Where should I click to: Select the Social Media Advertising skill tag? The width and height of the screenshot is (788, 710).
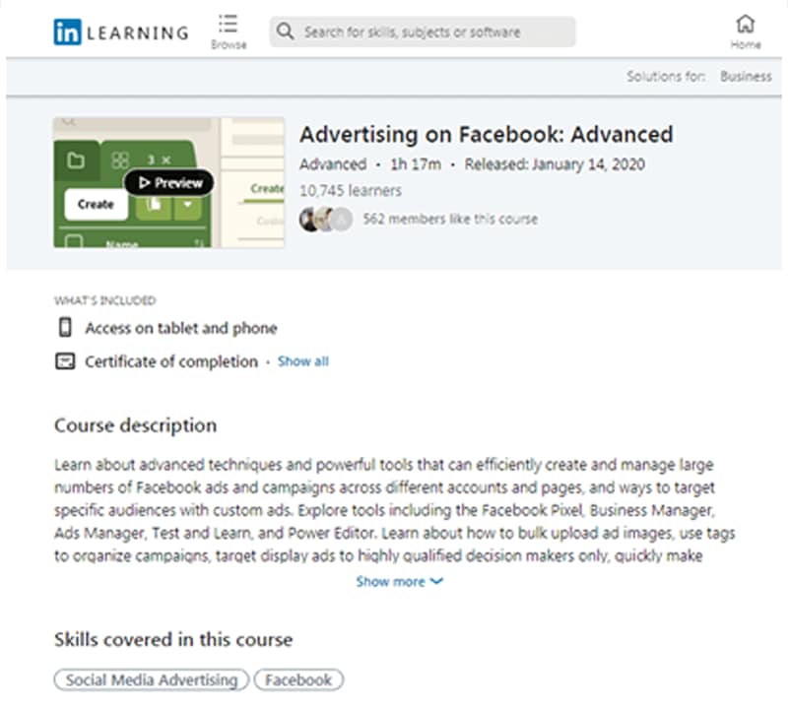[152, 679]
